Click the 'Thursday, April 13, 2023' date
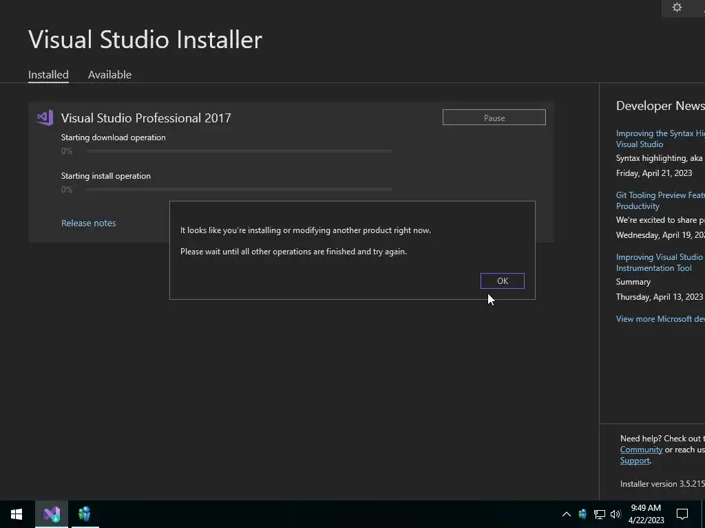Image resolution: width=705 pixels, height=528 pixels. click(x=660, y=297)
